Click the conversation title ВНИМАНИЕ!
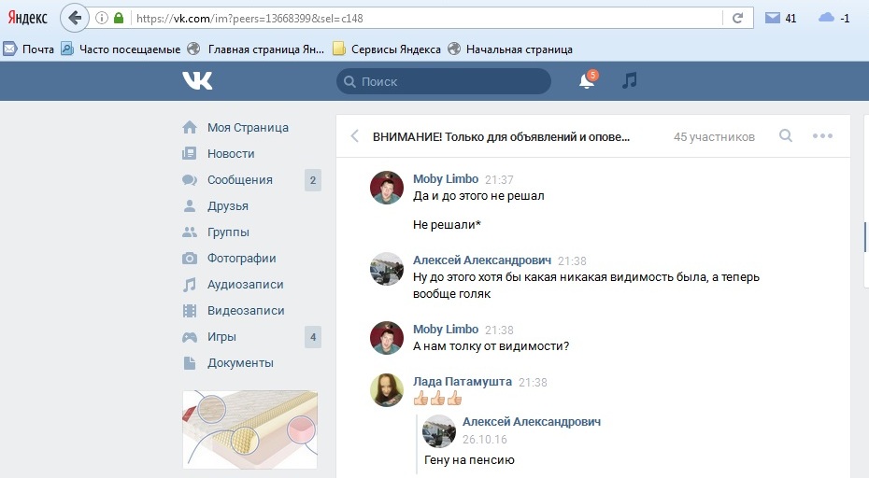Image resolution: width=869 pixels, height=478 pixels. 501,137
